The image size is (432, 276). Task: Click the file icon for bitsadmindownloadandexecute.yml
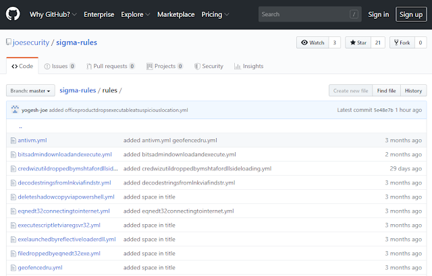[13, 155]
